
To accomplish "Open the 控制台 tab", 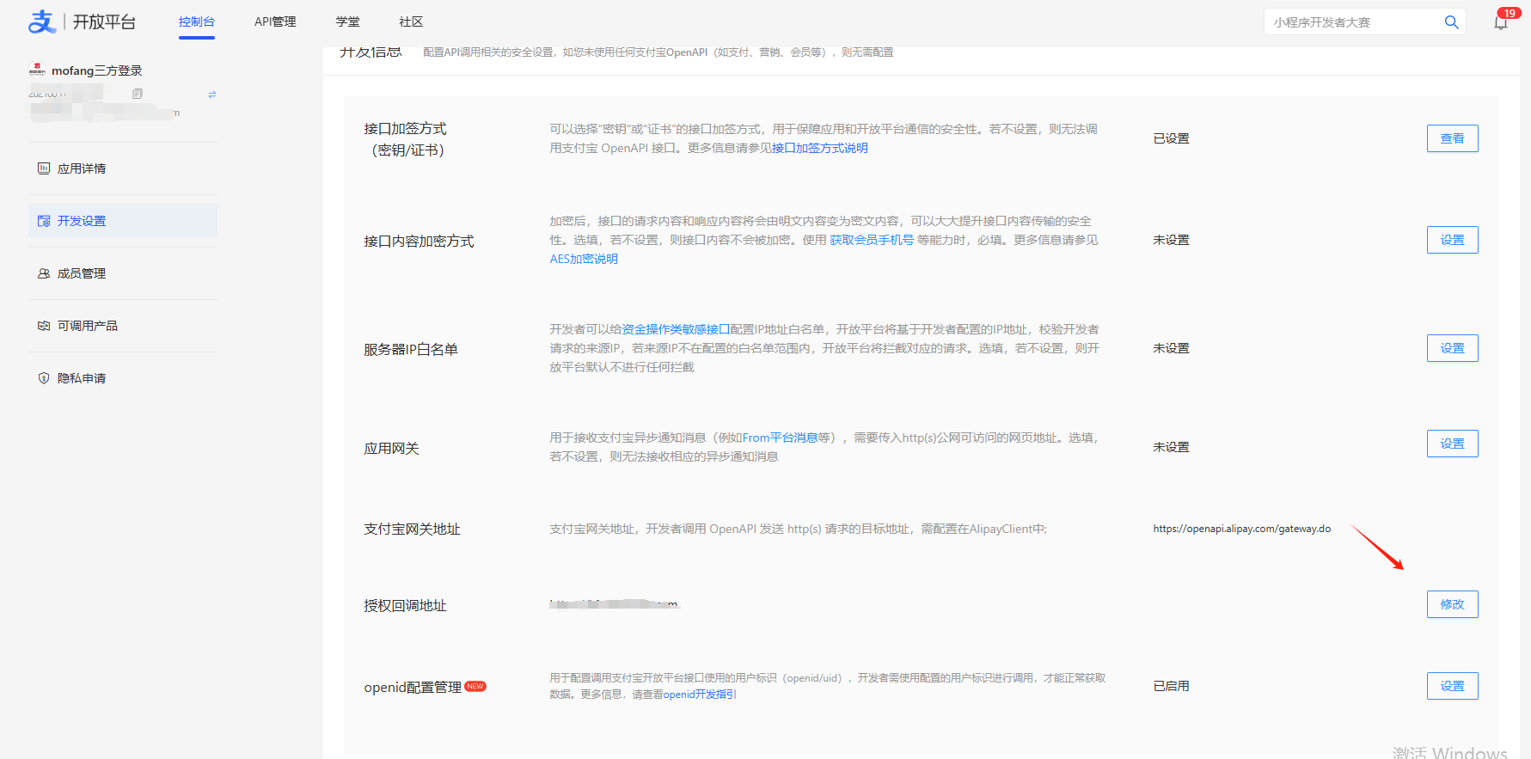I will (197, 21).
